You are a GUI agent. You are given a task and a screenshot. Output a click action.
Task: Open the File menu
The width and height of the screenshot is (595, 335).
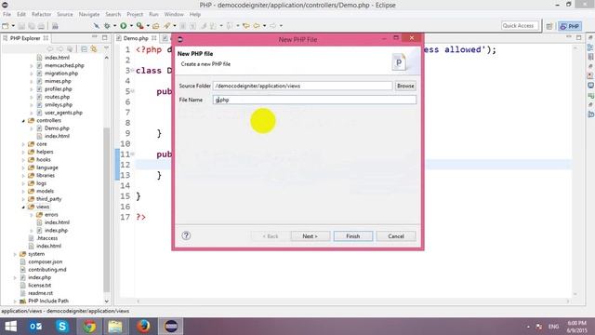point(7,14)
